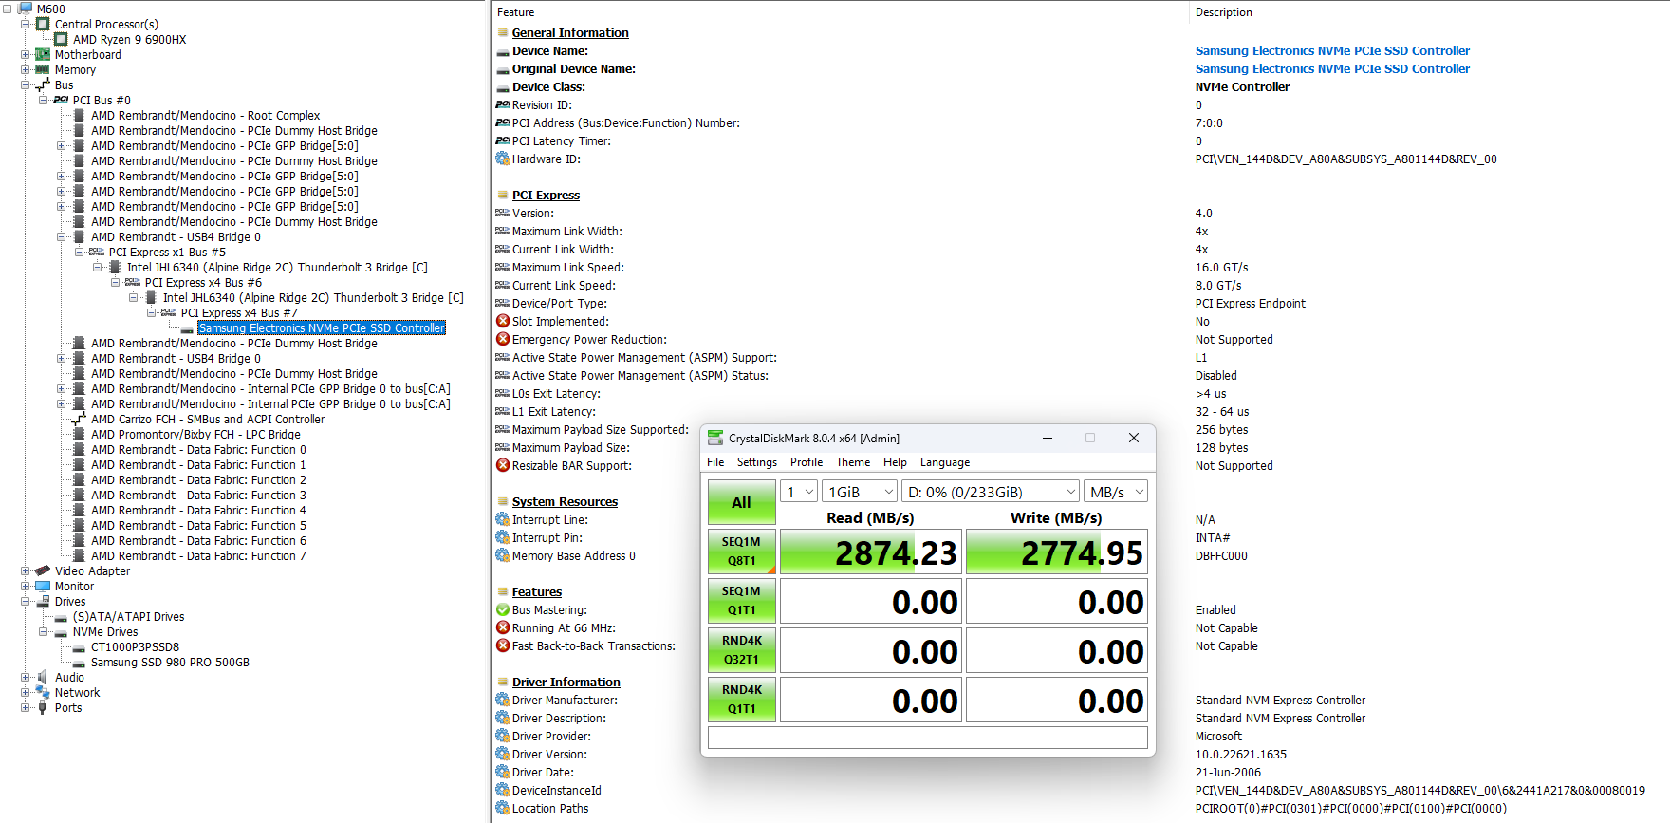Run the SEQ1M Q1T1 test
The width and height of the screenshot is (1670, 823).
742,601
